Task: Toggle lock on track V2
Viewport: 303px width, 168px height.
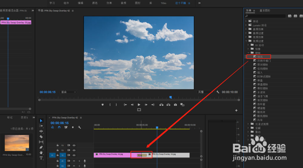Action: [x=58, y=150]
